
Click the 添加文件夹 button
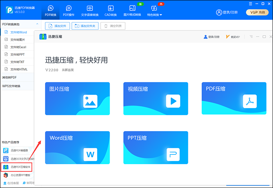[x=85, y=26]
